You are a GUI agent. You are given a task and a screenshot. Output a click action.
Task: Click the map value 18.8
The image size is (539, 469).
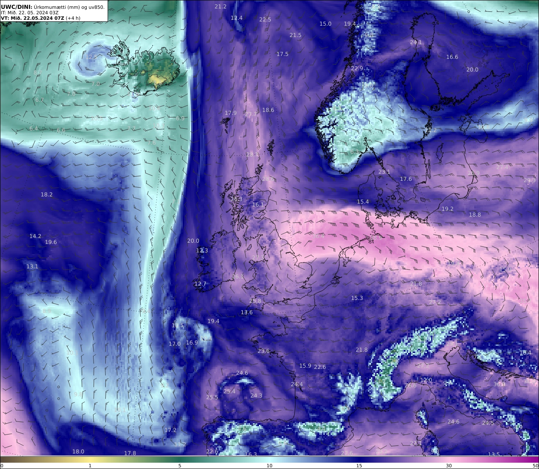coord(475,215)
